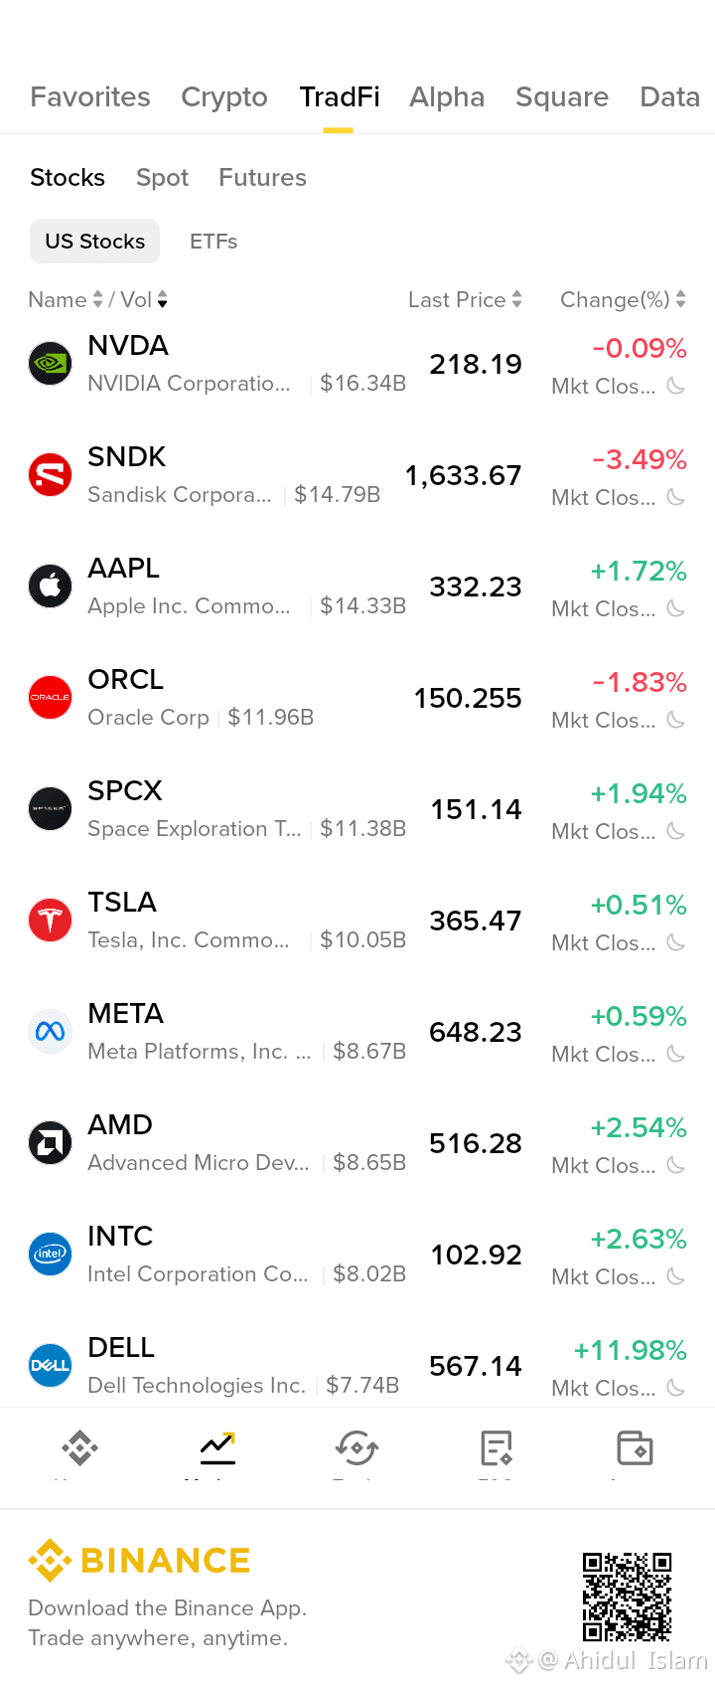
Task: Tap the Binance home diamond icon
Action: [79, 1448]
